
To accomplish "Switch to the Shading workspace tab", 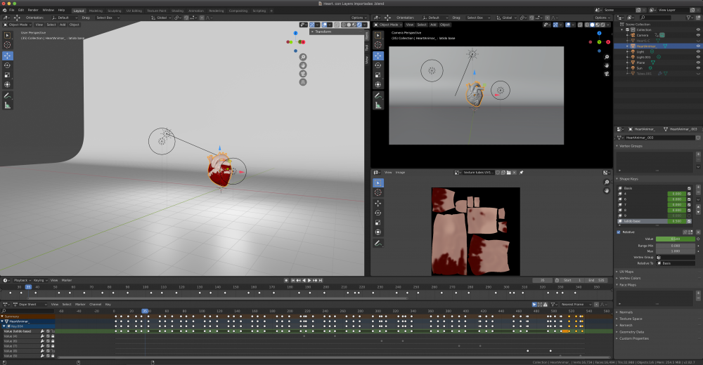I will click(177, 11).
